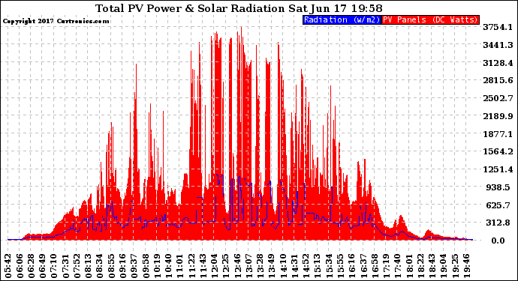This screenshot has height=281, width=518.
Task: Click the x-axis time label 10:19
Action: [157, 266]
